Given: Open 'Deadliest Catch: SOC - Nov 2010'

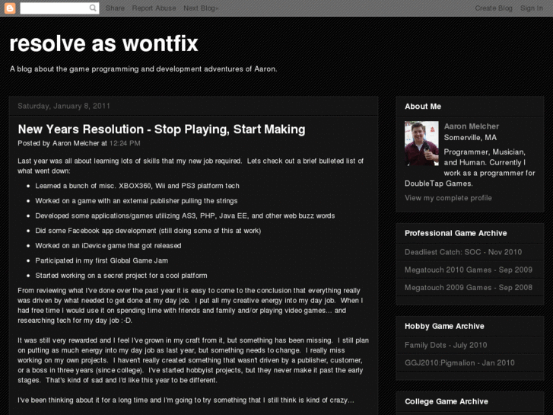Looking at the screenshot, I should tap(463, 252).
